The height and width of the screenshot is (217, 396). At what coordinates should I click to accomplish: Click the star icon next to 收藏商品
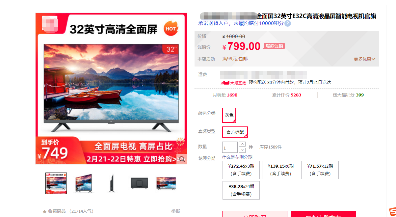[x=44, y=211]
